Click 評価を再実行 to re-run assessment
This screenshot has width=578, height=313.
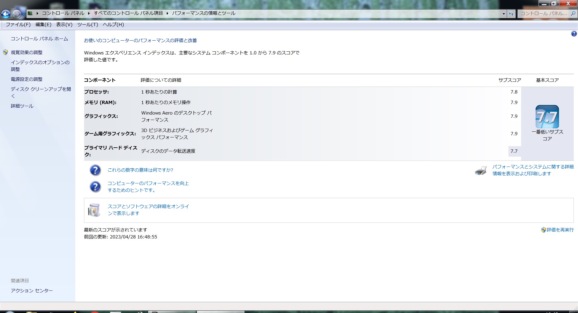coord(560,230)
